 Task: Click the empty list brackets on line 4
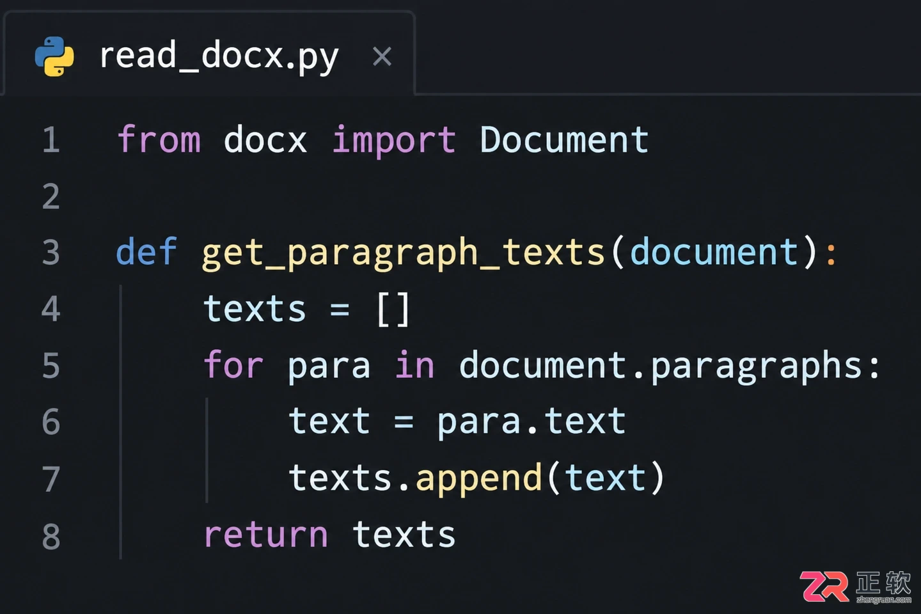tap(393, 310)
